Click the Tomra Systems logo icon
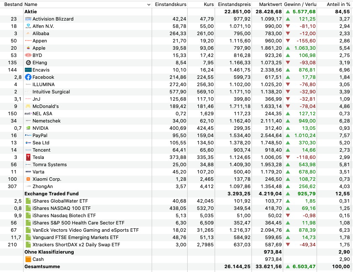The height and width of the screenshot is (272, 353). (28, 164)
